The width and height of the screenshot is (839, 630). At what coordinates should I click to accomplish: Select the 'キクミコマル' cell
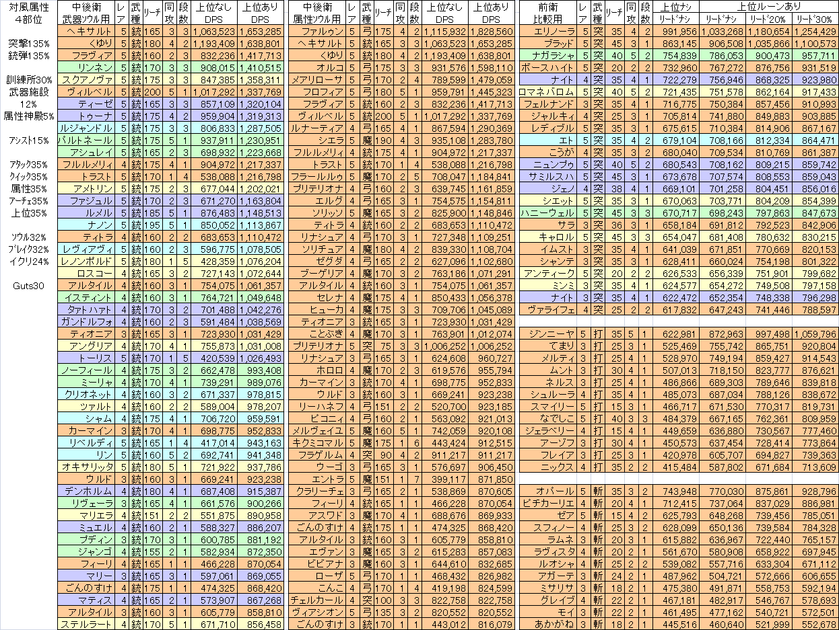317,442
